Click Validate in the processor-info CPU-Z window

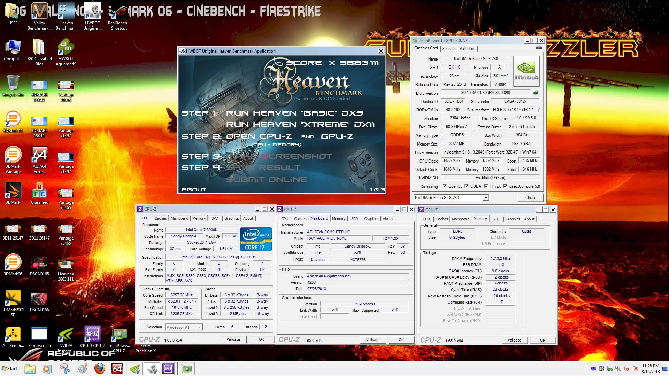pos(233,339)
